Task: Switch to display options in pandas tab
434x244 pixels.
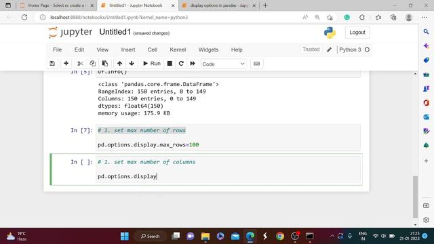Action: (220, 5)
